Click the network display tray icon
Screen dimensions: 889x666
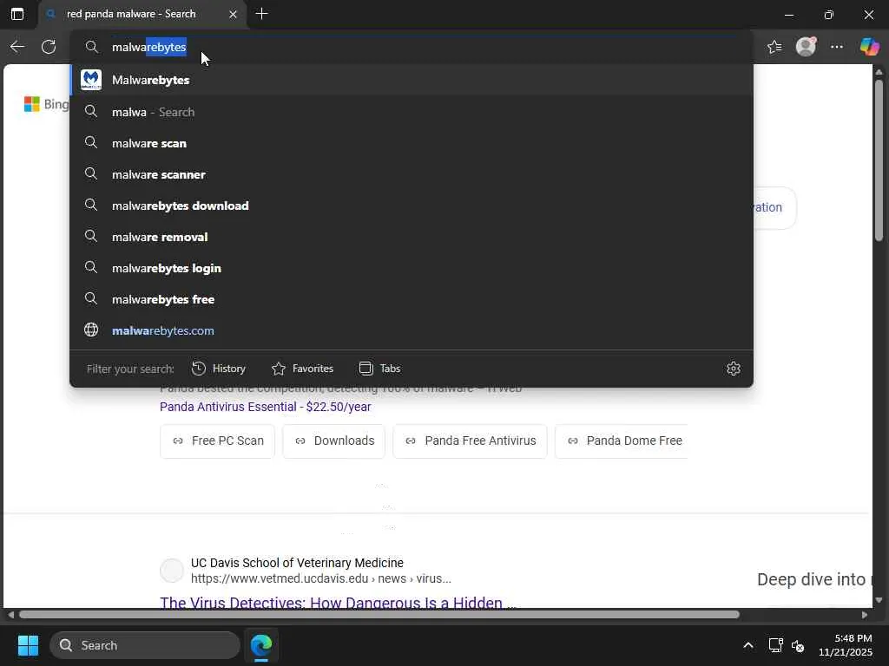click(775, 645)
